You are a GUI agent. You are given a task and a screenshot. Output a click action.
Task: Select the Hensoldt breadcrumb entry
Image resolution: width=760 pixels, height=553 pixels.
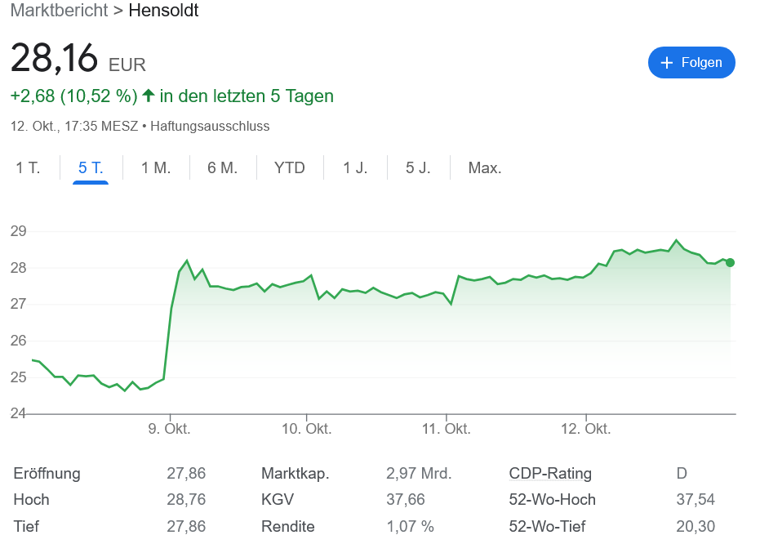click(x=162, y=11)
